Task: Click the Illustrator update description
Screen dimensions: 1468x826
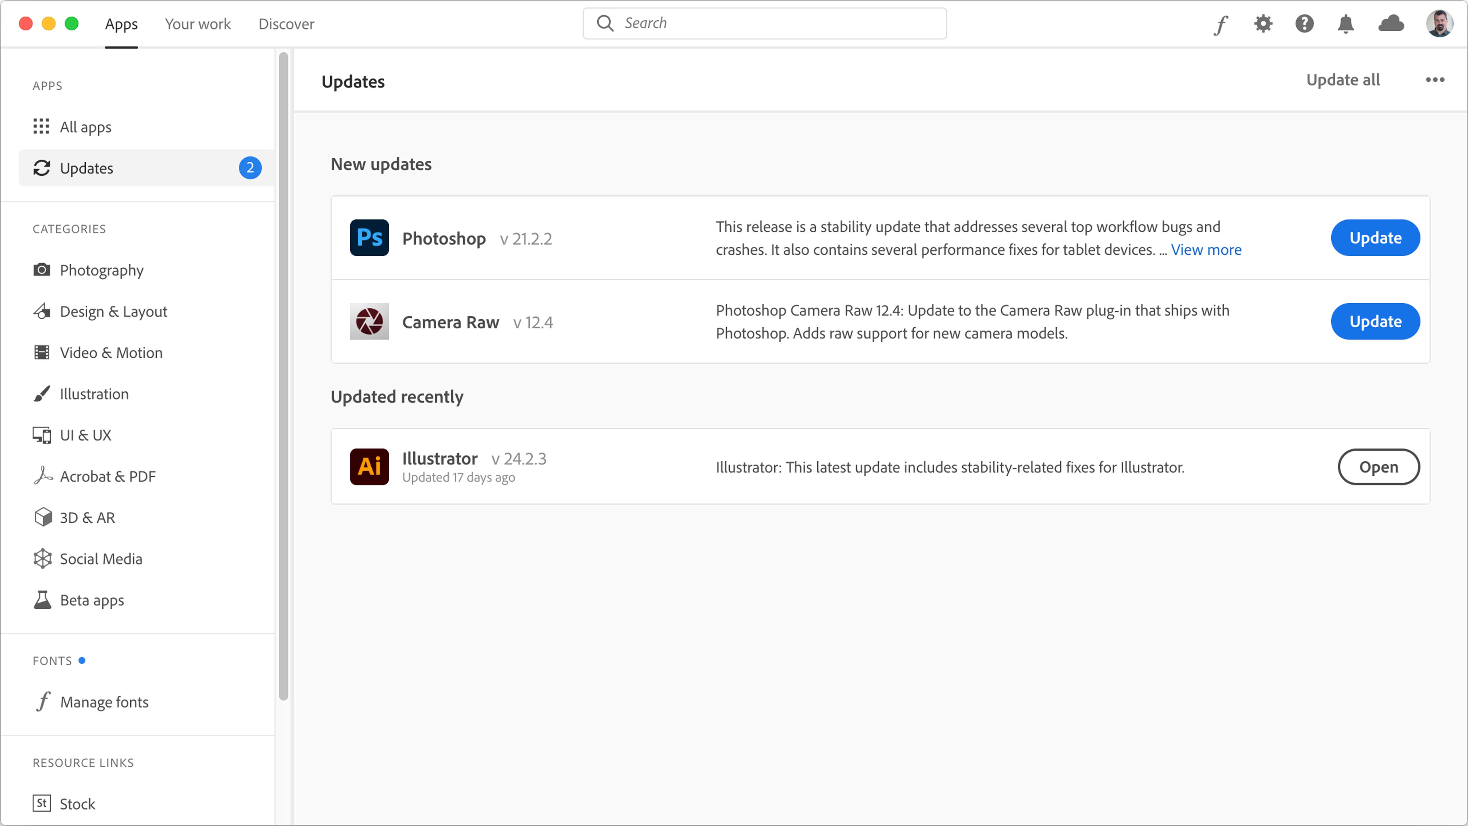Action: pyautogui.click(x=950, y=467)
